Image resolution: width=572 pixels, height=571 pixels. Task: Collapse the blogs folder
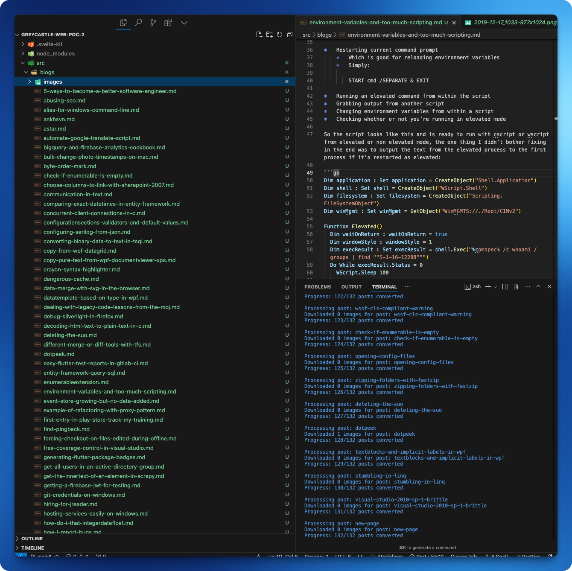[26, 72]
